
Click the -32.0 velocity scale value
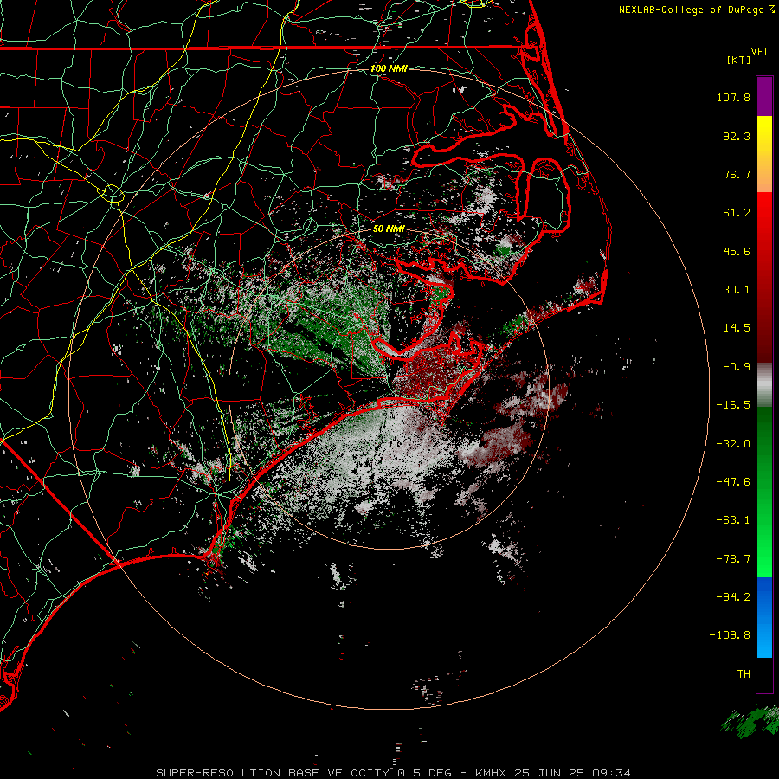(733, 444)
